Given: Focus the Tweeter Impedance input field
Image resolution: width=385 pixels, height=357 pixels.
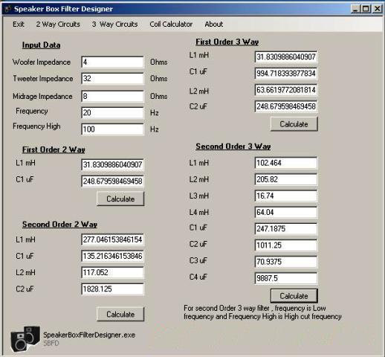Looking at the screenshot, I should click(112, 79).
